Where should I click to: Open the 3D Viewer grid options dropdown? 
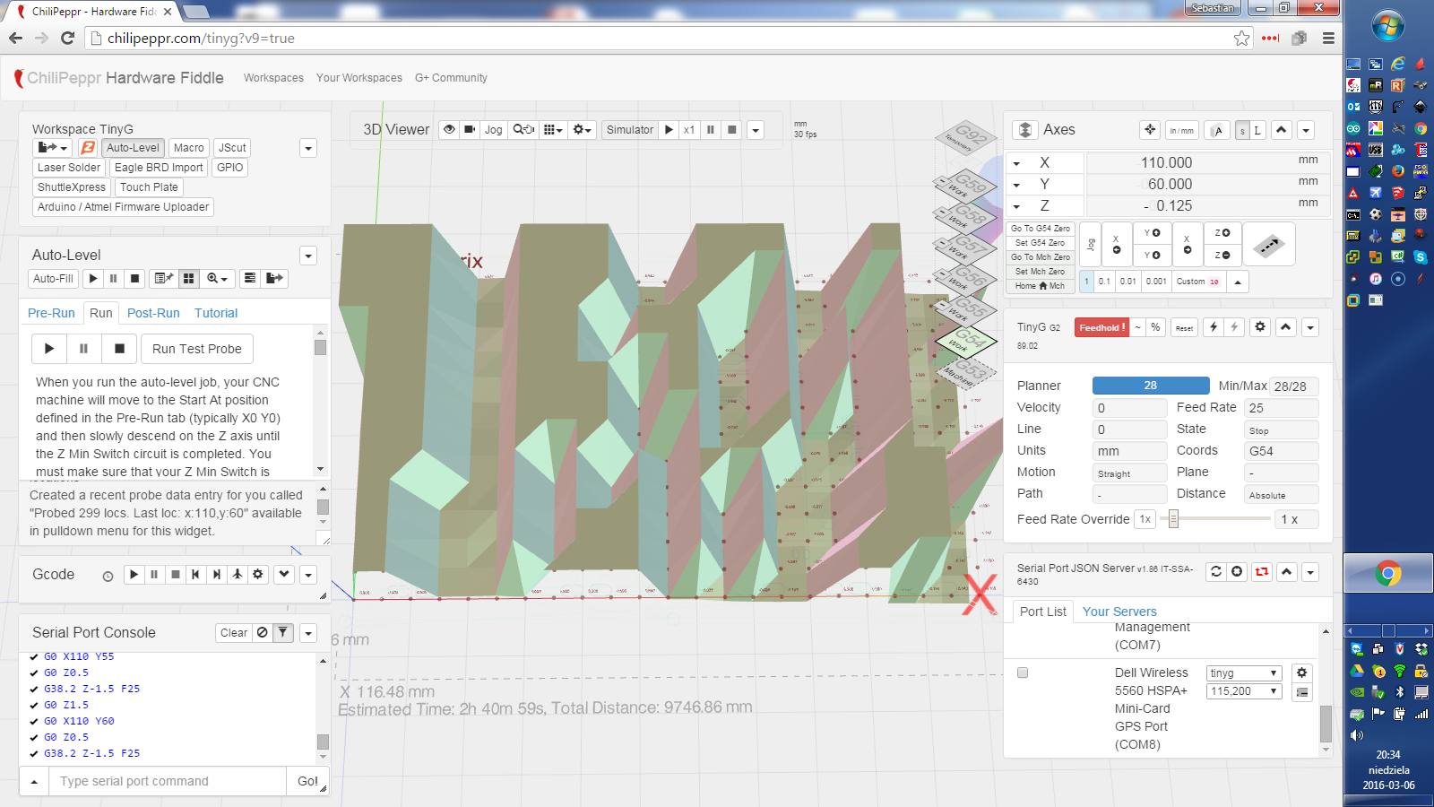click(553, 130)
